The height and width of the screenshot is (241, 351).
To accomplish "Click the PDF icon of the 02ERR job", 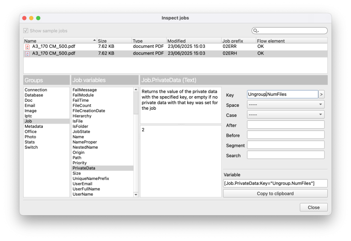I will (x=27, y=47).
